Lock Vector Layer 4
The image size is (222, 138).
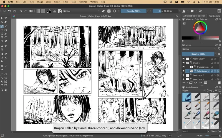pyautogui.click(x=212, y=59)
